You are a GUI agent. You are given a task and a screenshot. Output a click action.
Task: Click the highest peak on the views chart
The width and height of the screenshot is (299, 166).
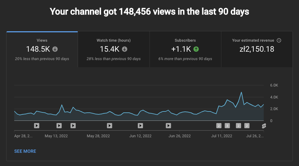(241, 92)
